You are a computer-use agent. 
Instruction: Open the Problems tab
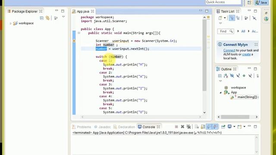pos(82,127)
